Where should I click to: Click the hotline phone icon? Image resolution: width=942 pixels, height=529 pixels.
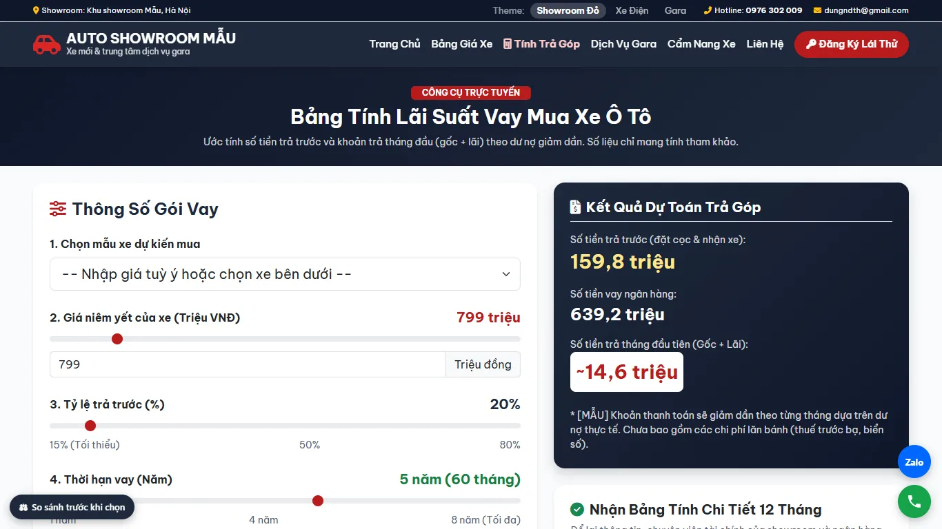click(708, 10)
